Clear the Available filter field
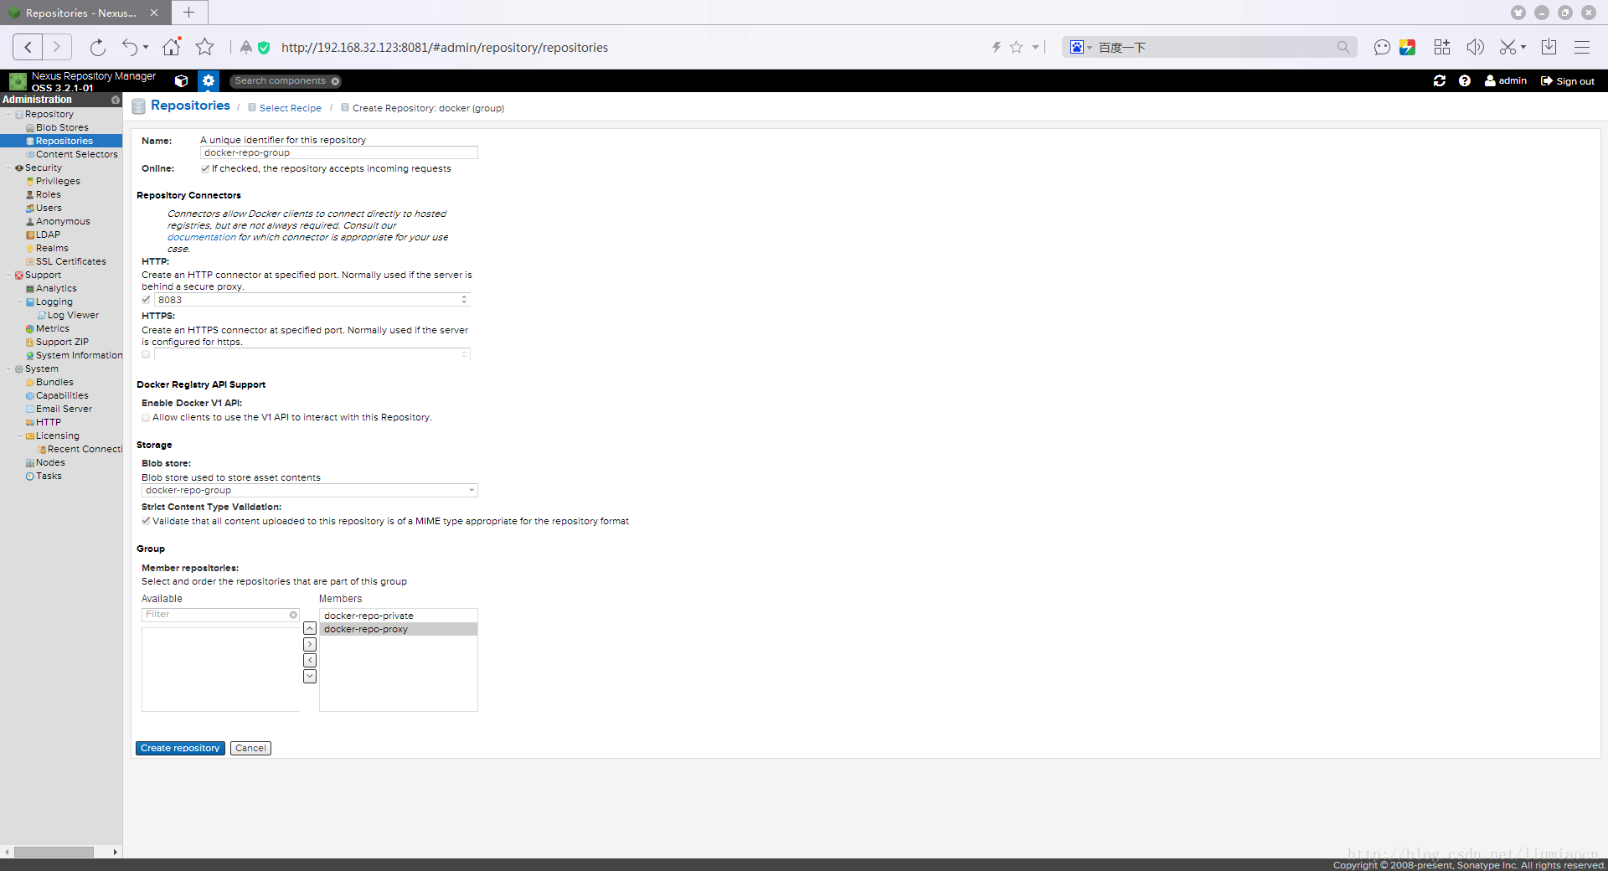The width and height of the screenshot is (1608, 871). coord(293,615)
